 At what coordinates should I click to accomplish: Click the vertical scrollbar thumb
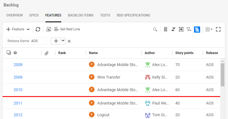pyautogui.click(x=222, y=75)
